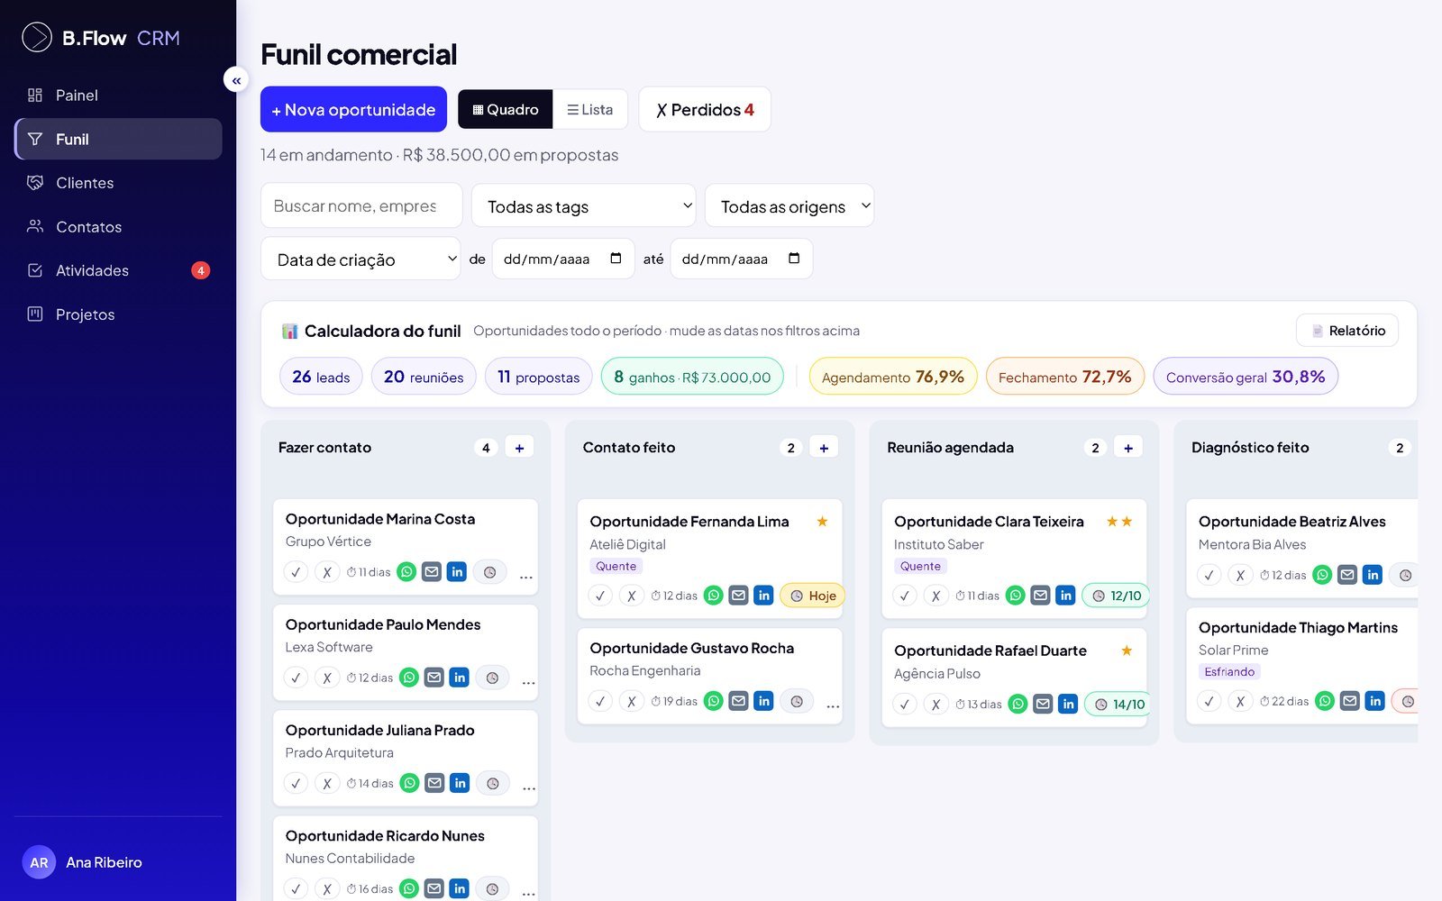1442x901 pixels.
Task: Focus the Buscar nome, empresa search field
Action: 361,205
